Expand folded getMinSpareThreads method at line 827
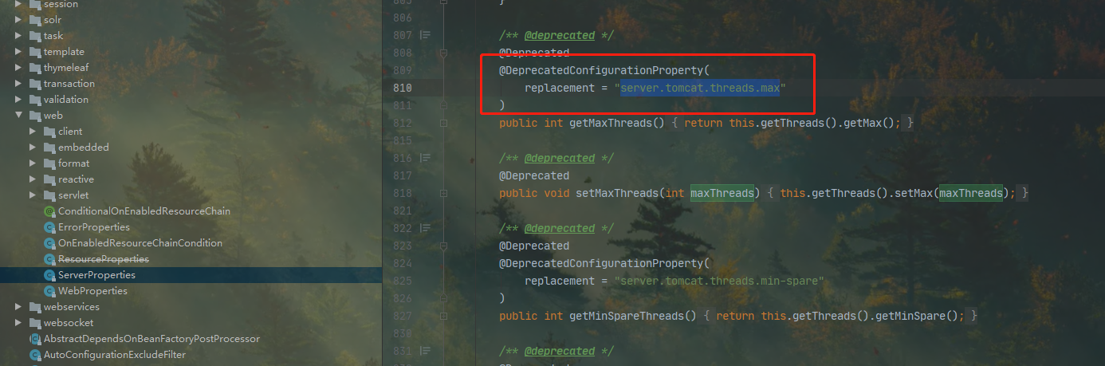 [444, 316]
